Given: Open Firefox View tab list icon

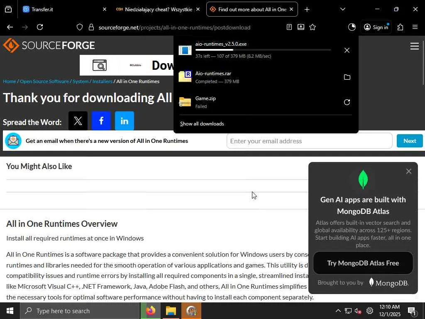Looking at the screenshot, I should coord(8,10).
